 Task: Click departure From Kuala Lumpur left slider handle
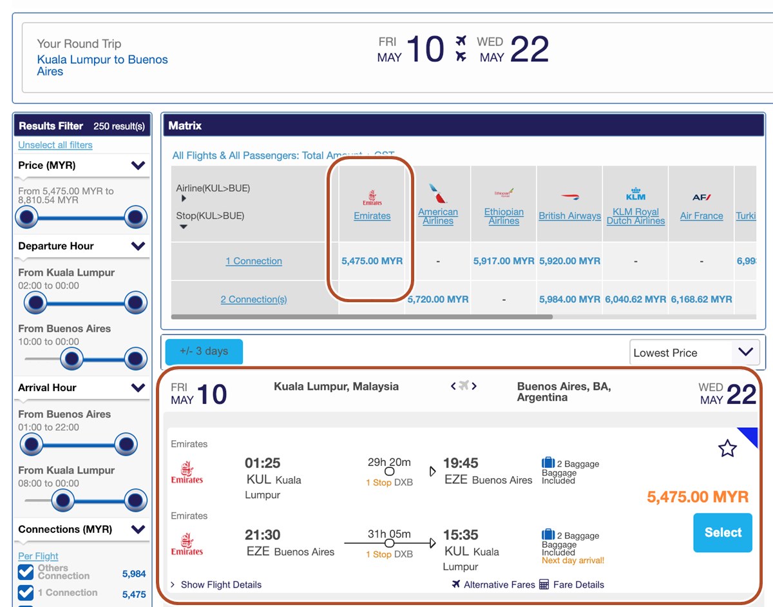click(36, 302)
